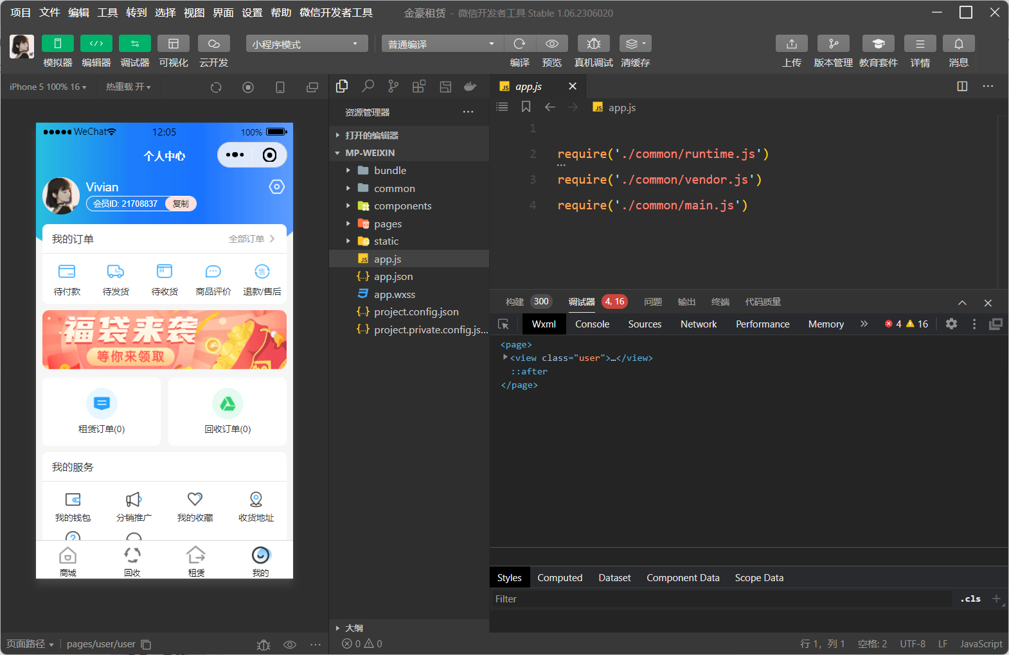Collapse the debugger panel chevron up
1009x655 pixels.
pyautogui.click(x=962, y=302)
